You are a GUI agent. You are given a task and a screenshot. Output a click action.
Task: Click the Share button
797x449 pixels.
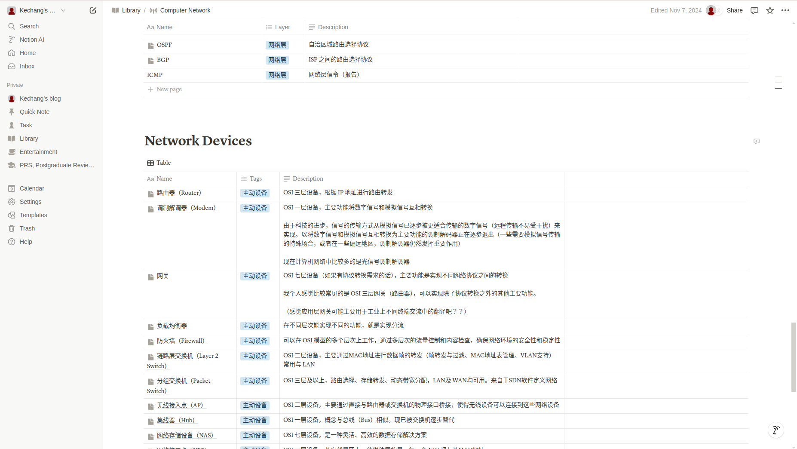point(734,10)
